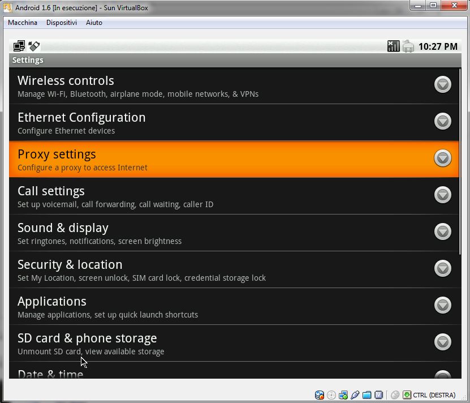Click the CTRL (DESTRA) host key label
This screenshot has height=403, width=470.
point(434,395)
